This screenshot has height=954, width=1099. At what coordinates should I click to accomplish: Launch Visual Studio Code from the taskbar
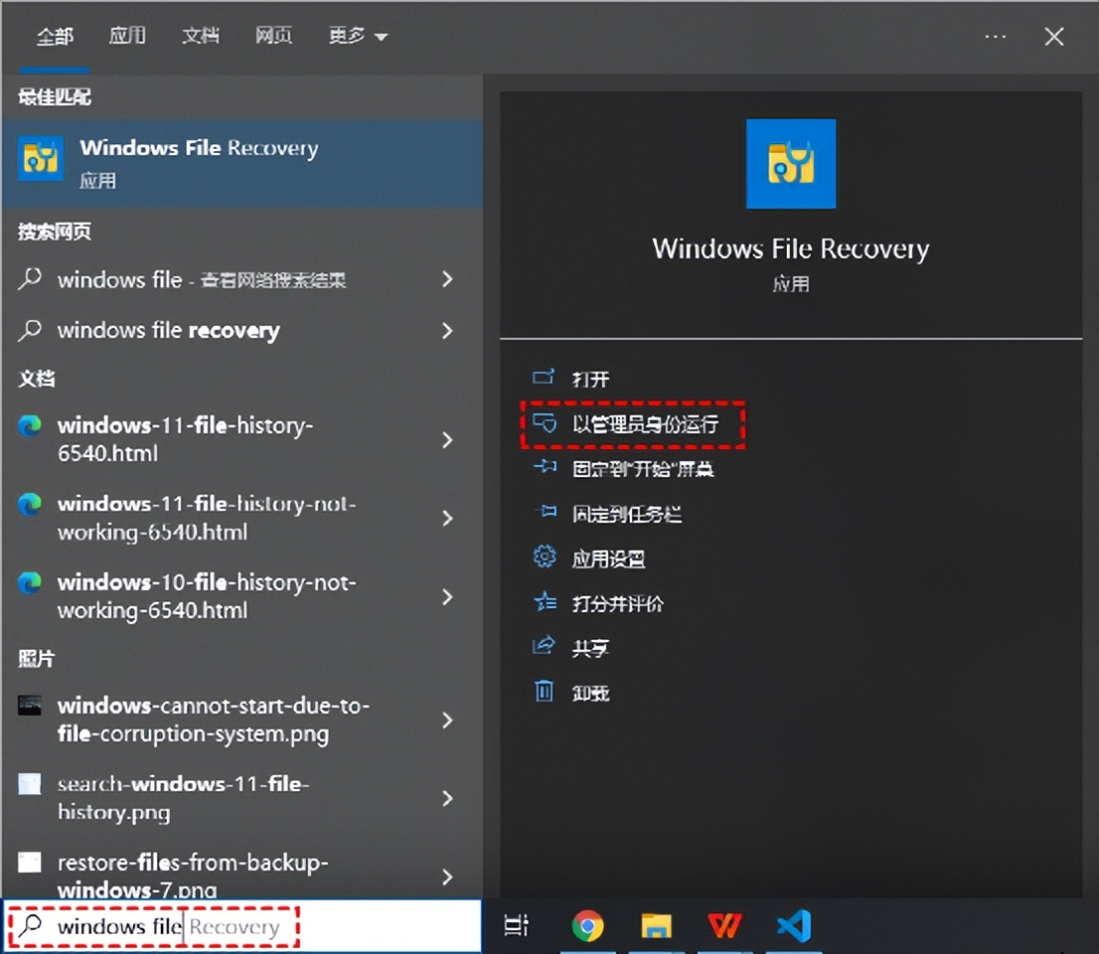tap(792, 925)
